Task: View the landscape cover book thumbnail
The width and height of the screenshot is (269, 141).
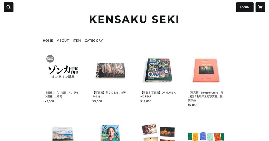Action: [63, 134]
